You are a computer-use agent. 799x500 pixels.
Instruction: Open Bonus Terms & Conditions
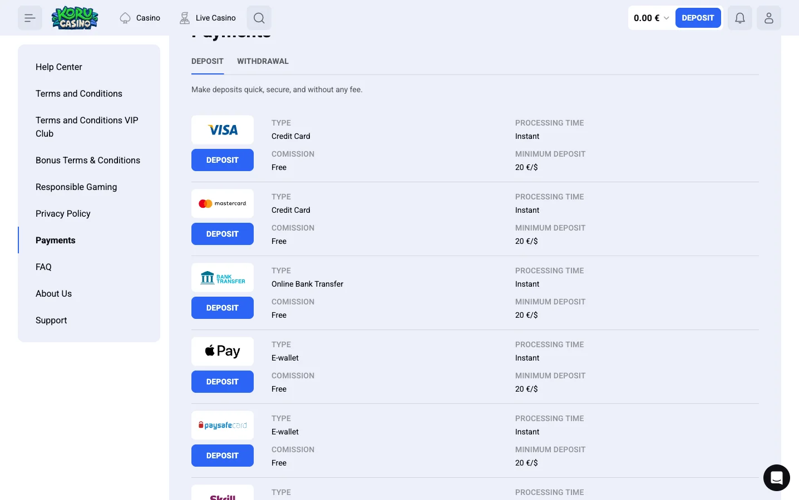click(x=88, y=160)
